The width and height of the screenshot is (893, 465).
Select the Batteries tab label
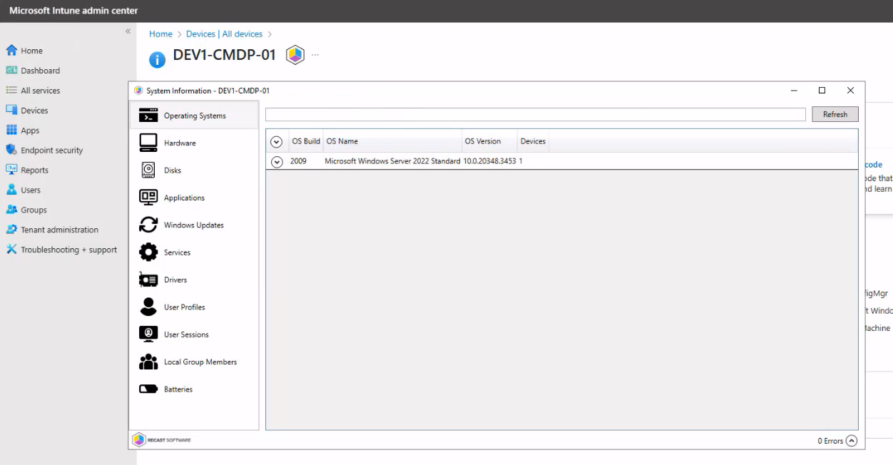point(178,389)
